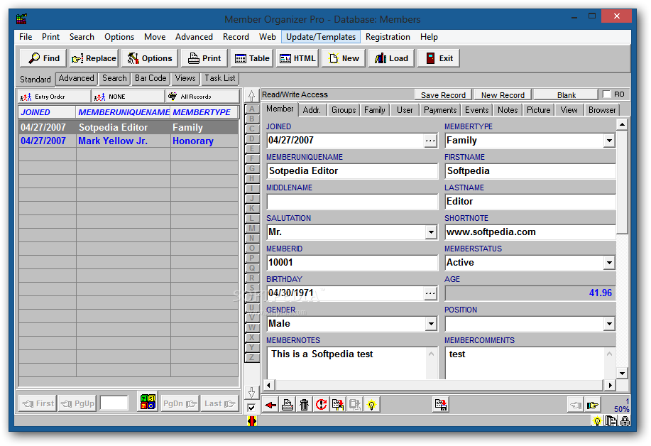This screenshot has width=651, height=446.
Task: Open the Entry Order sort selector
Action: 54,97
